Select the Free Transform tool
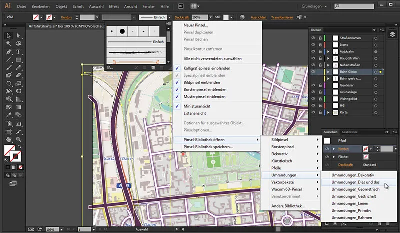Screen dimensions: 400x233 tap(18, 91)
